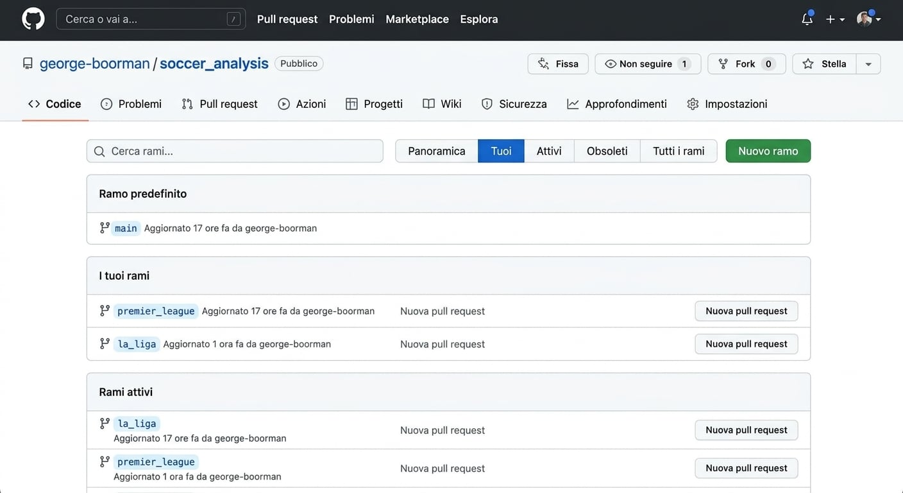Select the Attivi branch filter

(x=549, y=151)
